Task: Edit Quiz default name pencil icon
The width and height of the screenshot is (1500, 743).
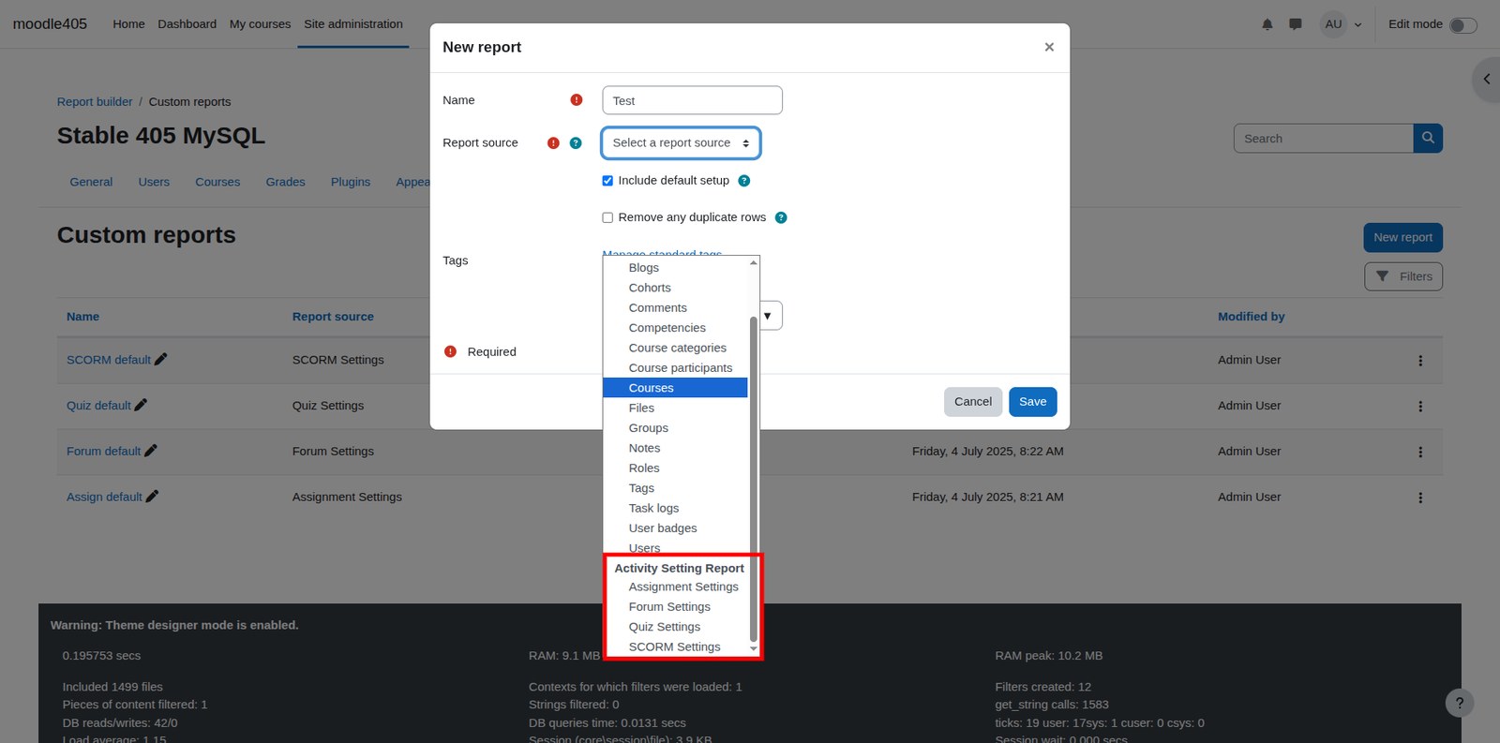Action: (x=142, y=405)
